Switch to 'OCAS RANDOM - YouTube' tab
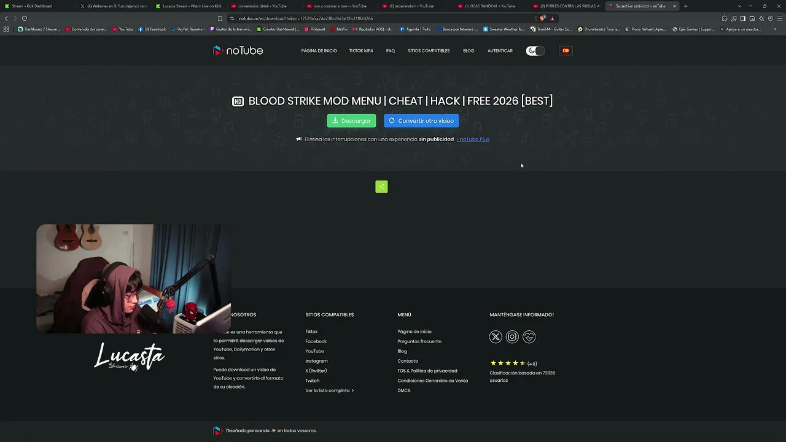The image size is (786, 442). (x=491, y=6)
